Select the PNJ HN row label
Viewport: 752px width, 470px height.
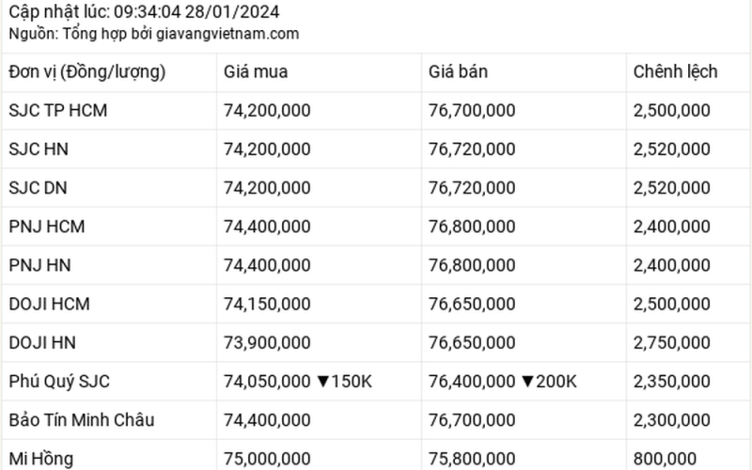(x=39, y=265)
